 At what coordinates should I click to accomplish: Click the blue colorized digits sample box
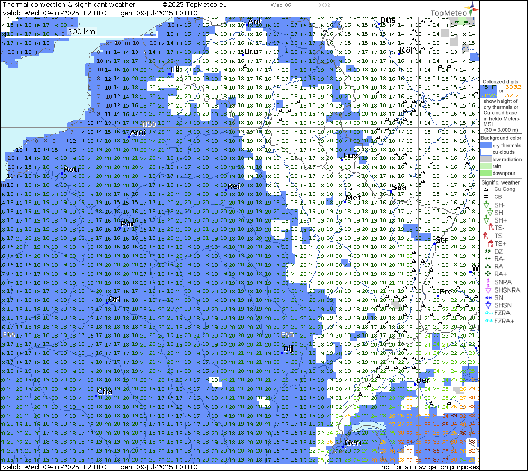pos(489,91)
